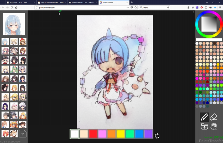Click the grayscale square inside color wheel
Screen dimensions: 223x143
(209, 24)
